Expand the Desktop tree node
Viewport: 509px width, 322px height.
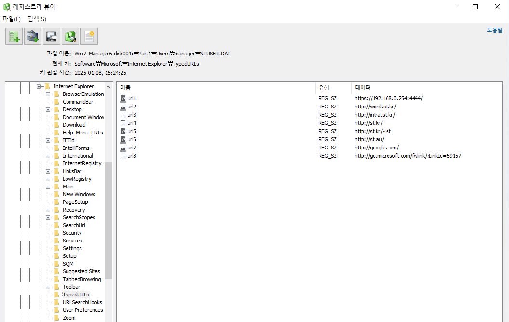48,110
